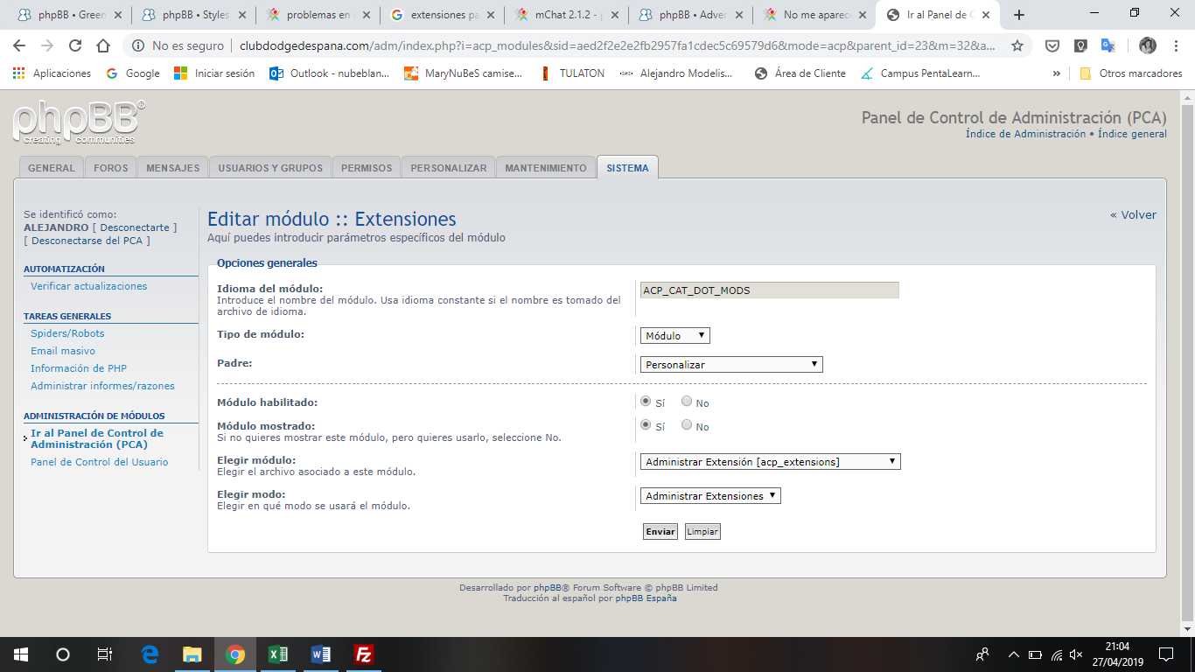Open a new browser tab

tap(1019, 15)
